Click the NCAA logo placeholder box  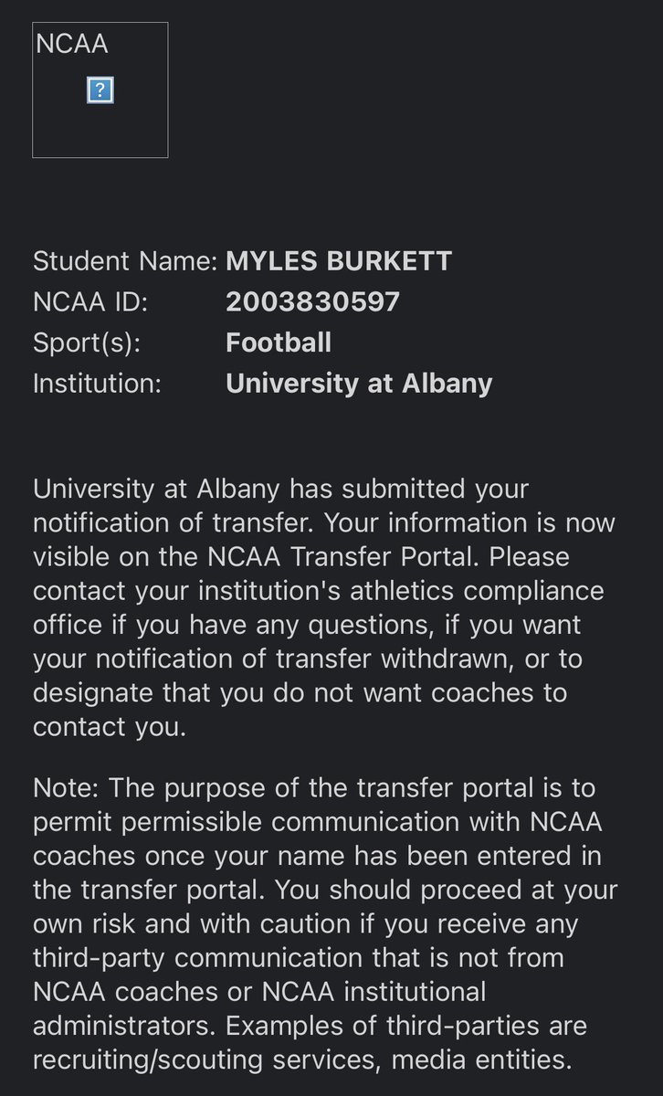coord(100,90)
